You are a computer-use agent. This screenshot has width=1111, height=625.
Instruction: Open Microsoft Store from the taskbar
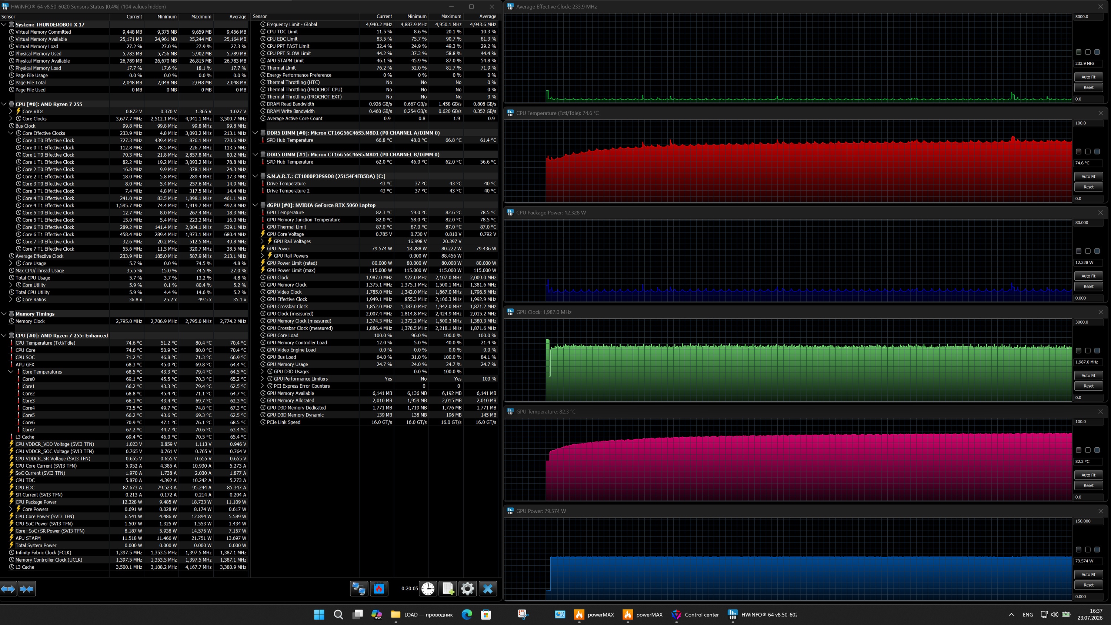486,615
